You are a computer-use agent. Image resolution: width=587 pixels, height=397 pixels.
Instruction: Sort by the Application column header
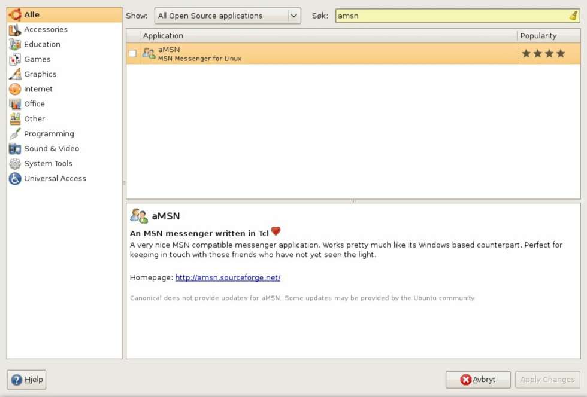tap(329, 36)
